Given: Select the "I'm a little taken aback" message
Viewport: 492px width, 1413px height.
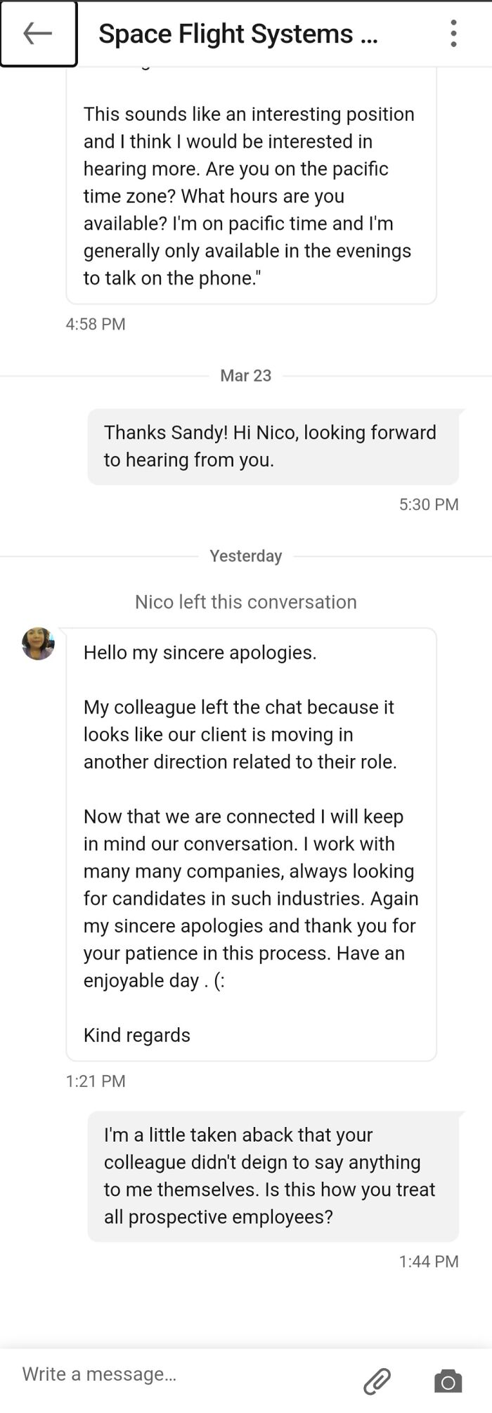Looking at the screenshot, I should (x=273, y=1176).
